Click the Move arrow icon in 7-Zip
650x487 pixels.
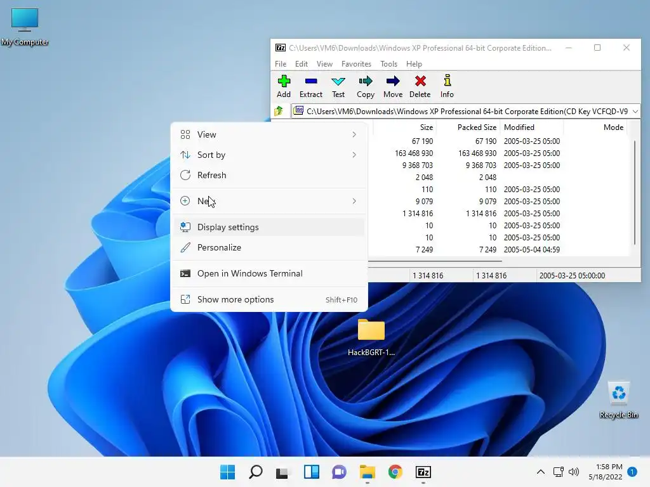[393, 86]
